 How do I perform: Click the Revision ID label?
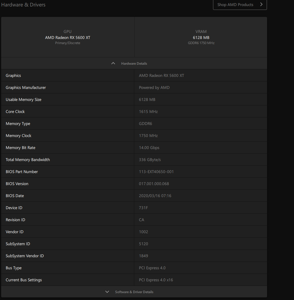(x=15, y=220)
